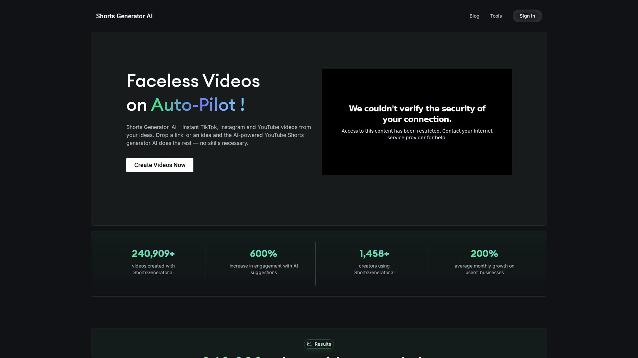Click the Results trending chart icon

click(x=309, y=344)
